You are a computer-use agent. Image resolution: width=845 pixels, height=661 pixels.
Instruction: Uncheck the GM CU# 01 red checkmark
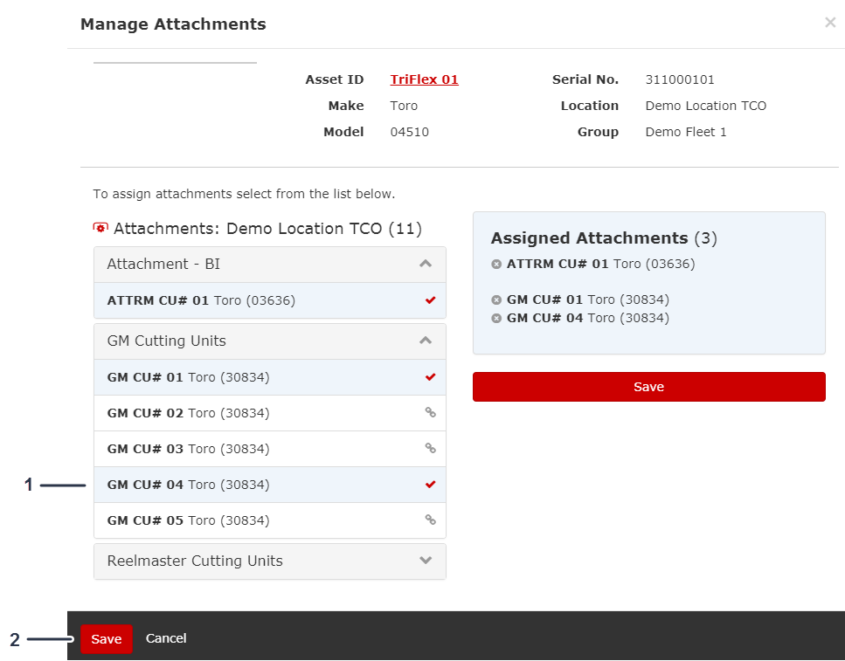429,377
